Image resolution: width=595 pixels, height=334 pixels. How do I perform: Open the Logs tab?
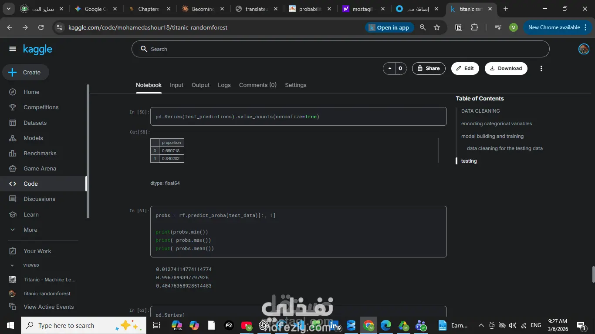(224, 85)
